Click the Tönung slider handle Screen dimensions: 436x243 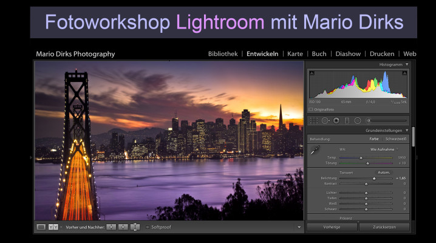[x=367, y=163]
